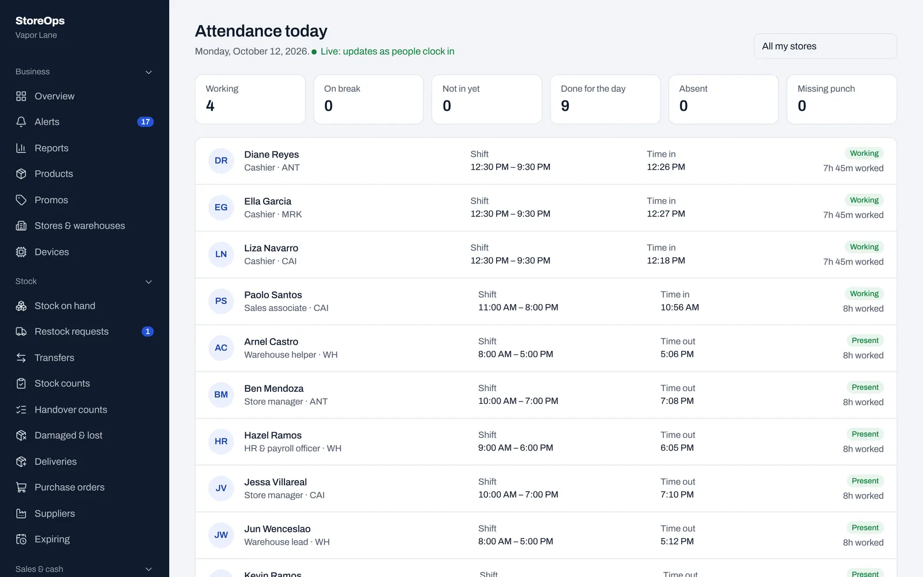Click the Not in yet summary card
Viewport: 923px width, 577px height.
tap(487, 99)
